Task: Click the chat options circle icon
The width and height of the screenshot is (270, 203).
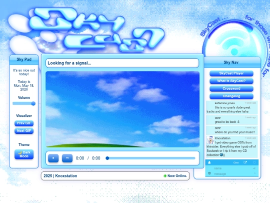Action: click(254, 162)
